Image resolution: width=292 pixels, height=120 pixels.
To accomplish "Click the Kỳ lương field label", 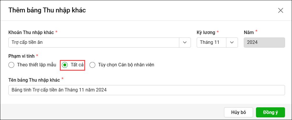I will tap(206, 33).
